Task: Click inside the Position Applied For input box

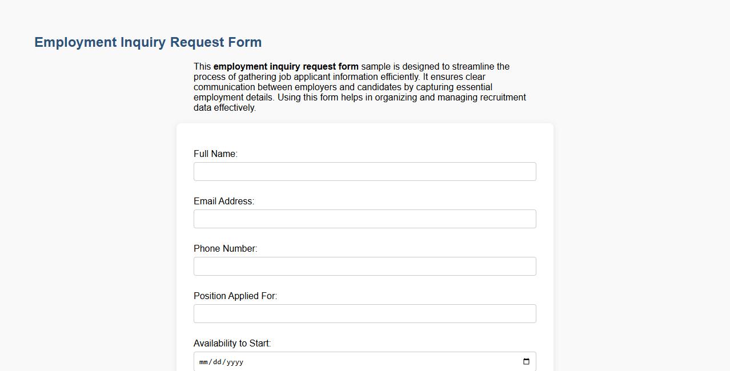Action: point(364,313)
